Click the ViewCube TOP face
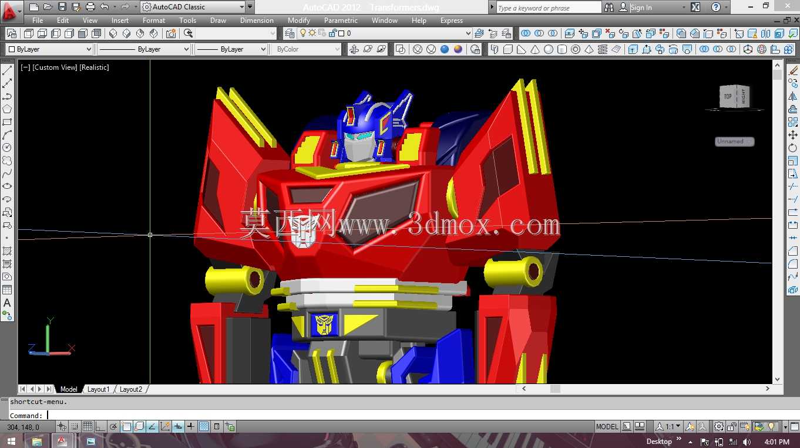This screenshot has width=800, height=448. [728, 97]
